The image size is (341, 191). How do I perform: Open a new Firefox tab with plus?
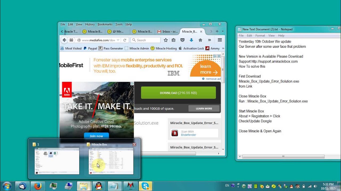pos(217,31)
